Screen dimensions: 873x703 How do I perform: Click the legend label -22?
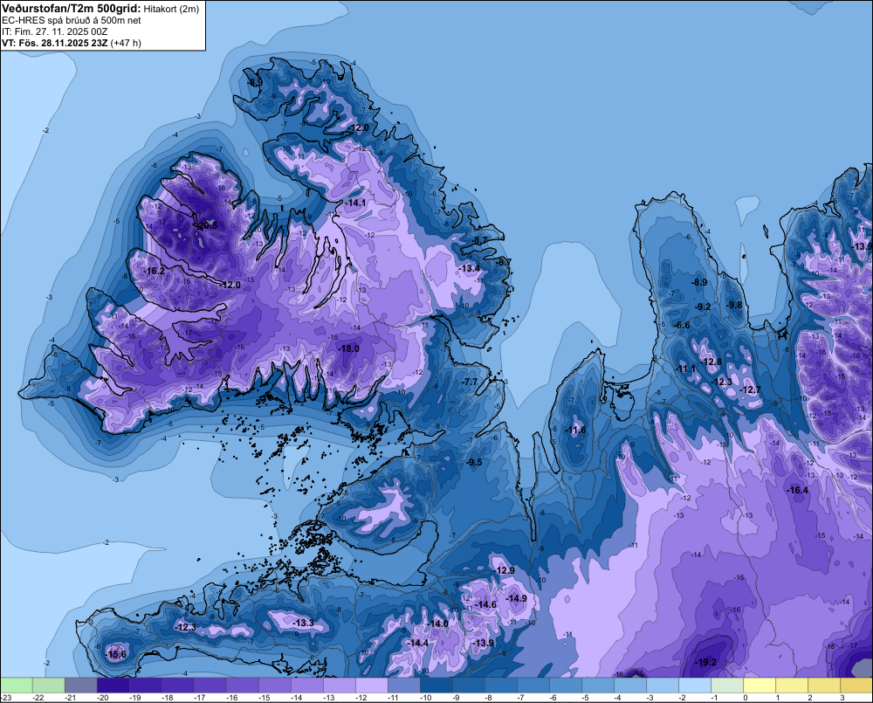pos(38,698)
